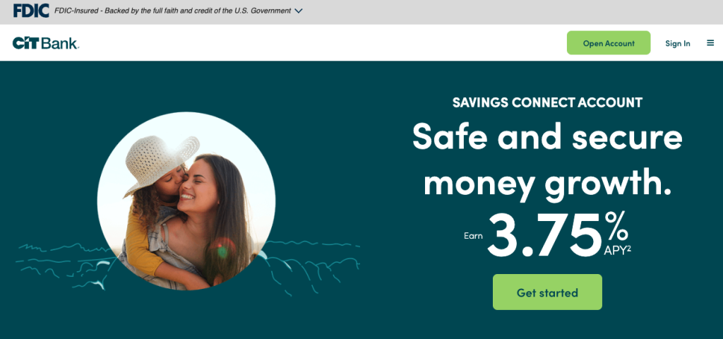
Task: Click the Safe and secure headline text
Action: pyautogui.click(x=547, y=136)
